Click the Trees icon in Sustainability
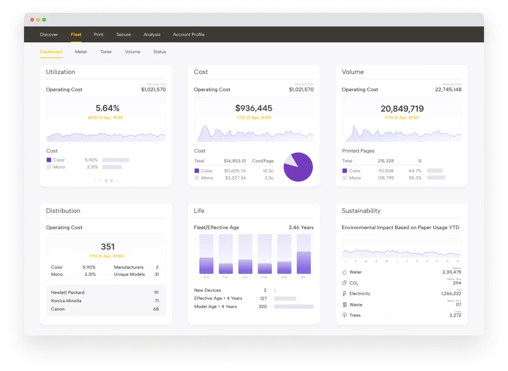508x371 pixels. pyautogui.click(x=344, y=315)
